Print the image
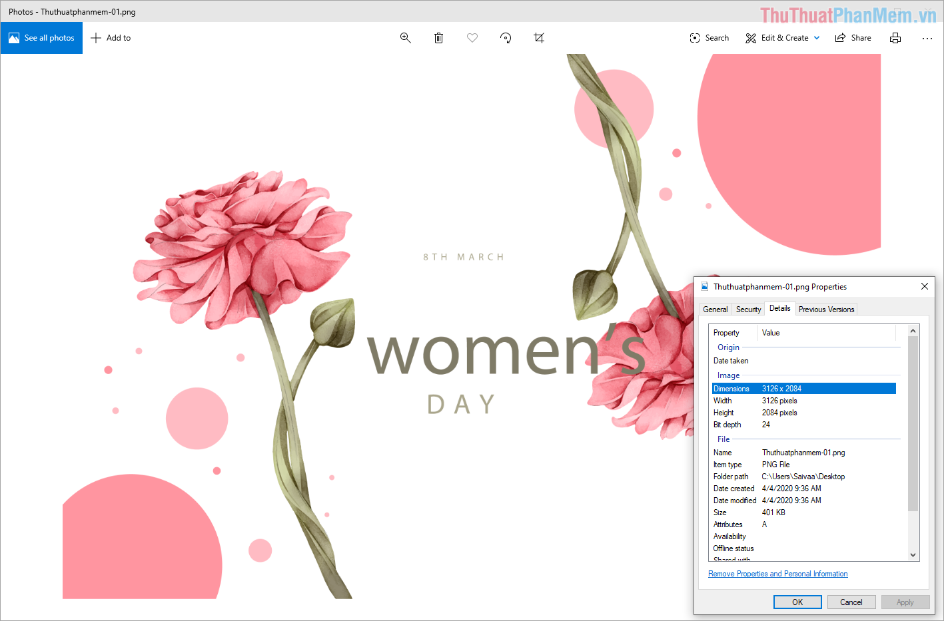This screenshot has width=944, height=621. click(895, 38)
